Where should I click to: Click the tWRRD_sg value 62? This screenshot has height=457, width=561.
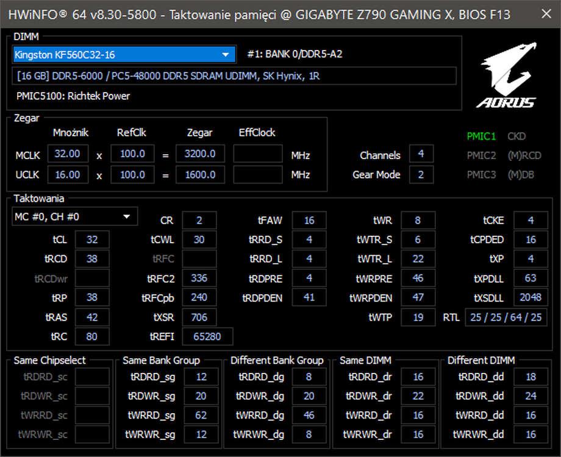(x=201, y=416)
